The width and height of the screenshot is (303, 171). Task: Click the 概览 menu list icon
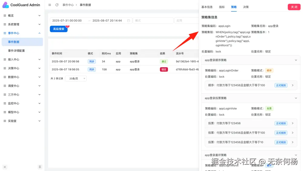tap(5, 16)
